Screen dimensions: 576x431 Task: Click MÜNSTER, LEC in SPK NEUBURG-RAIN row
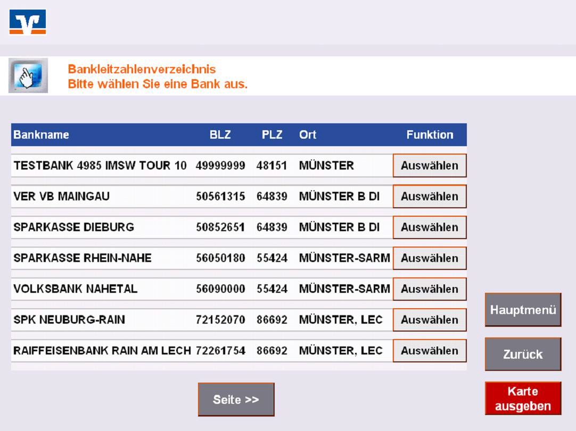click(x=341, y=319)
